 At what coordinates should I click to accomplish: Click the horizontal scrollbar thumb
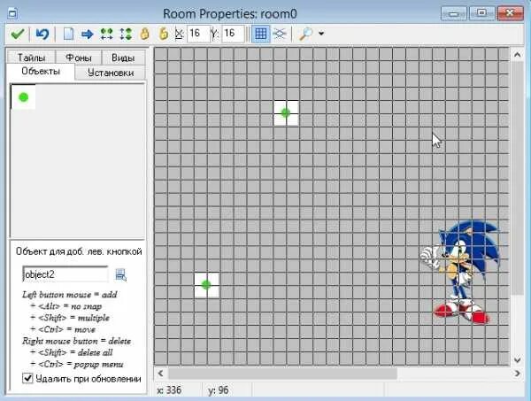(x=282, y=374)
